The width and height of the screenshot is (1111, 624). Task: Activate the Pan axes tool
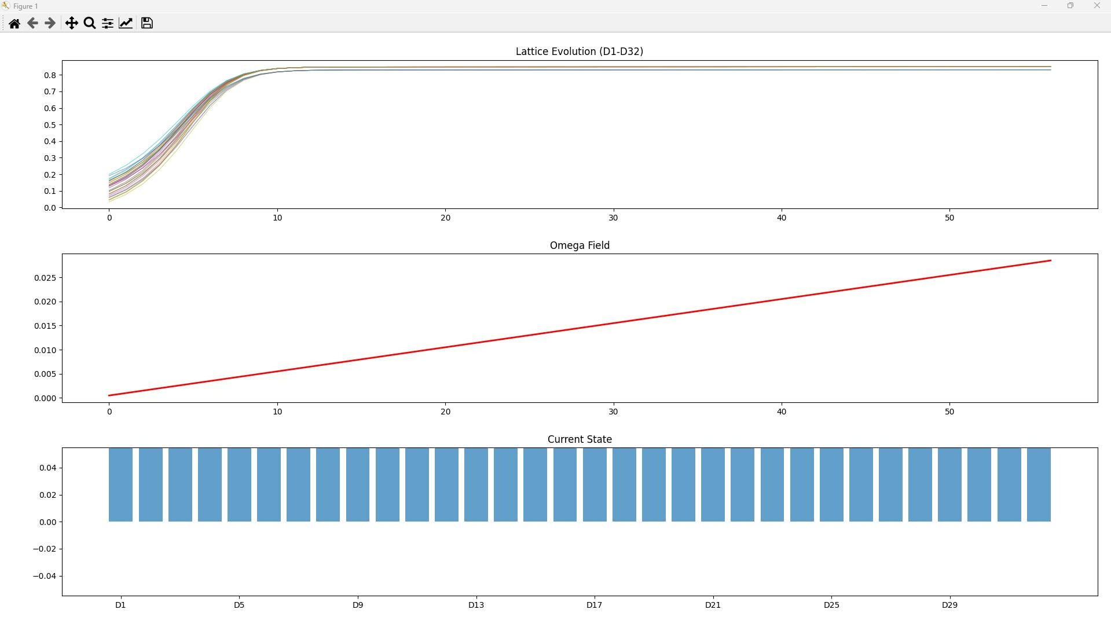(x=71, y=23)
